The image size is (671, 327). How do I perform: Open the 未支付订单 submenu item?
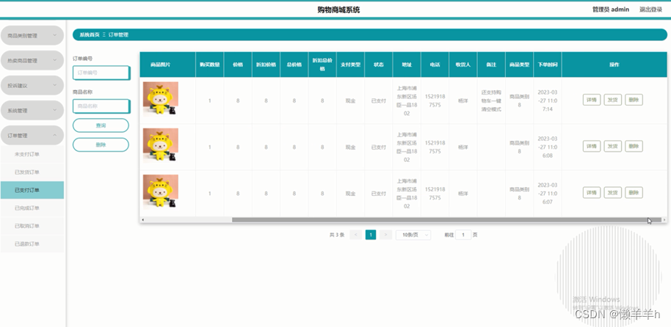[x=32, y=154]
